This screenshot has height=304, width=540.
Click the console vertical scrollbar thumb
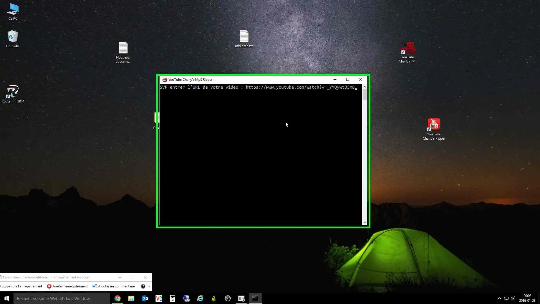(365, 95)
